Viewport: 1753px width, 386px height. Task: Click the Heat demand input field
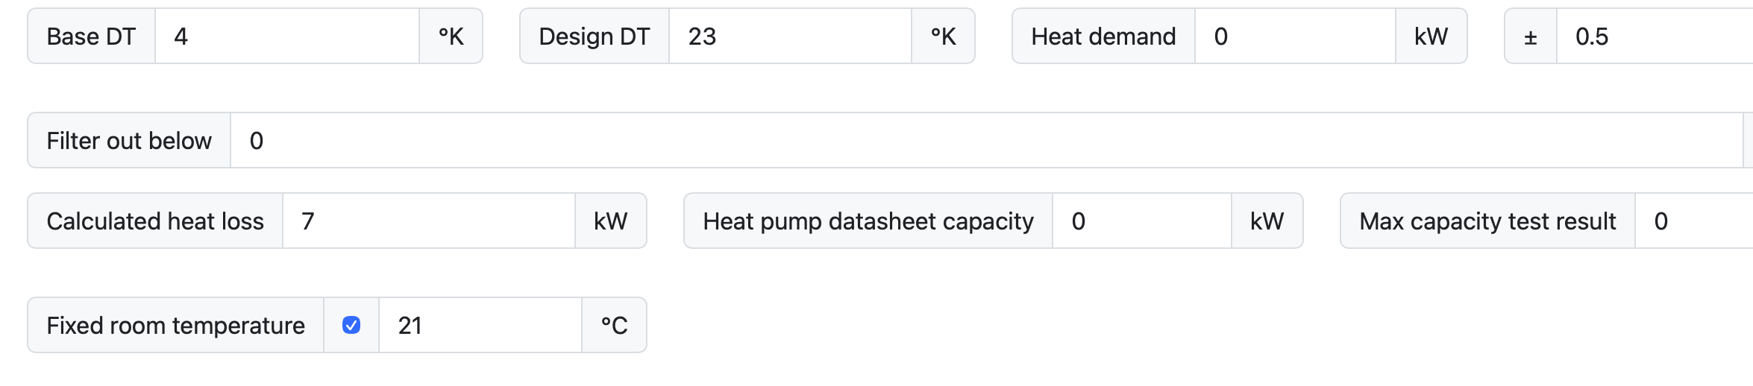(x=1294, y=37)
